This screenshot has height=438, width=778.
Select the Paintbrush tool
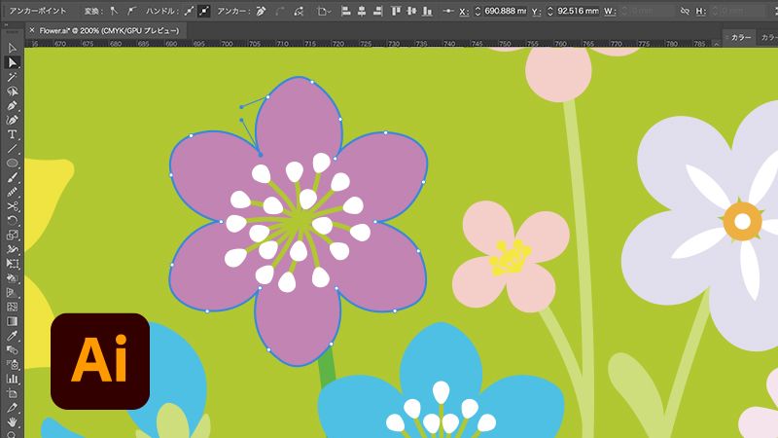(x=13, y=177)
